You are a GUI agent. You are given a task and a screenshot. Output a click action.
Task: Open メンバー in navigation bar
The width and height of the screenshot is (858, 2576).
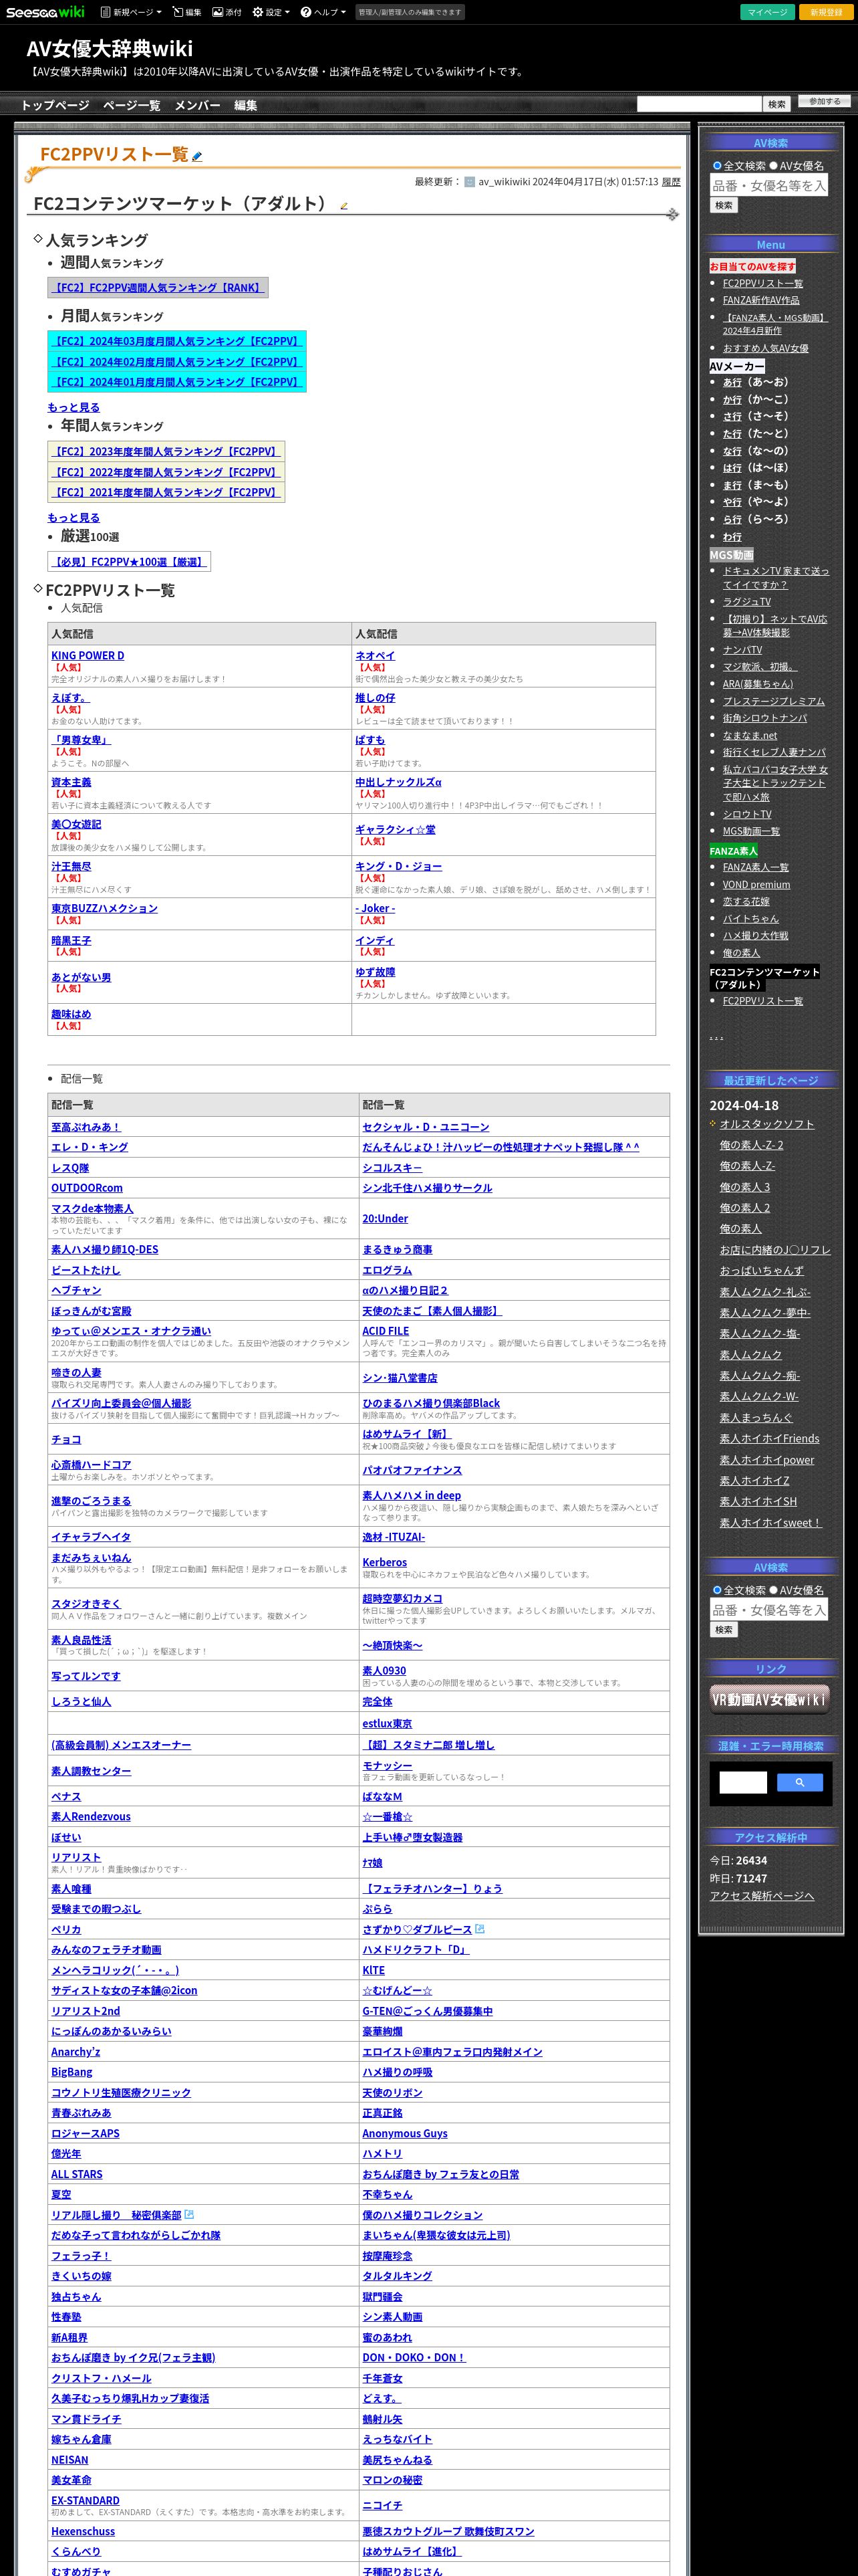coord(196,105)
